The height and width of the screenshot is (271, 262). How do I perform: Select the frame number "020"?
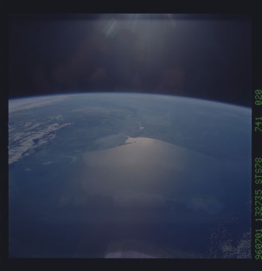click(x=258, y=97)
